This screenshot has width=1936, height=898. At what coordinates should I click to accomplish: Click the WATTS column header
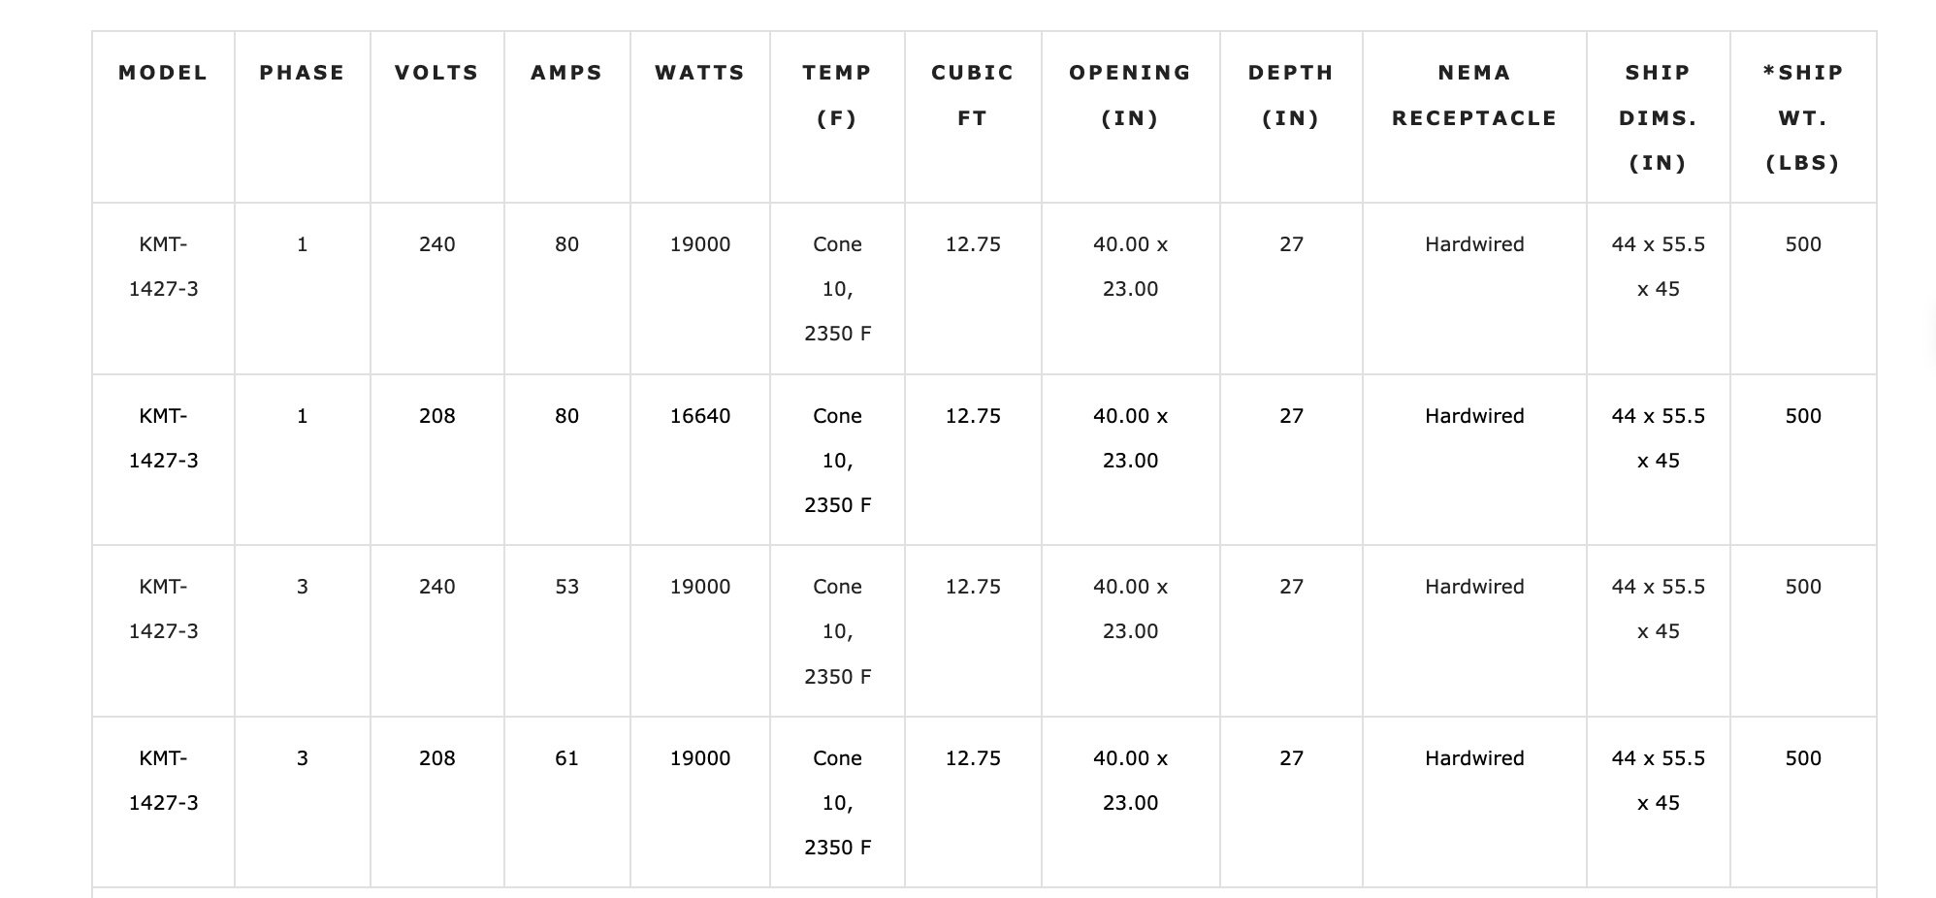click(x=699, y=73)
